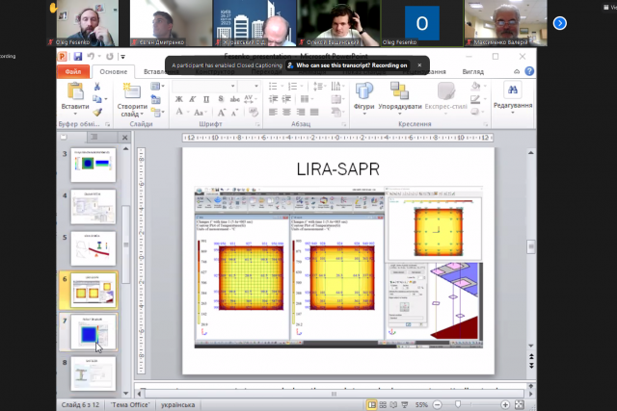Click the Change Case Aa icon
Screen dimensions: 617x411
pyautogui.click(x=199, y=113)
